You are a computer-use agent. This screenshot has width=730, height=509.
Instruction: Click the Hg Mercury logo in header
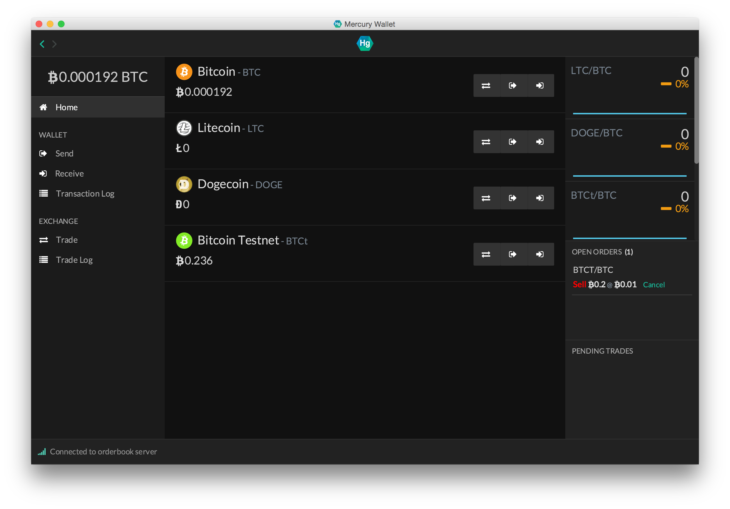tap(365, 43)
